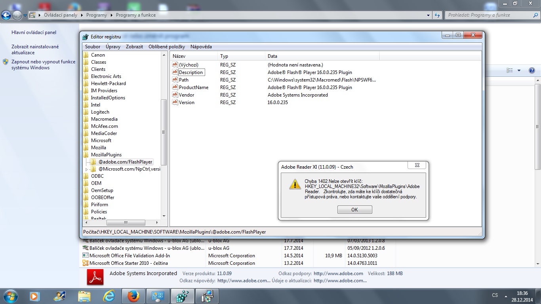Viewport: 541px width, 304px height.
Task: Click the string icon beside Description value
Action: pyautogui.click(x=175, y=72)
